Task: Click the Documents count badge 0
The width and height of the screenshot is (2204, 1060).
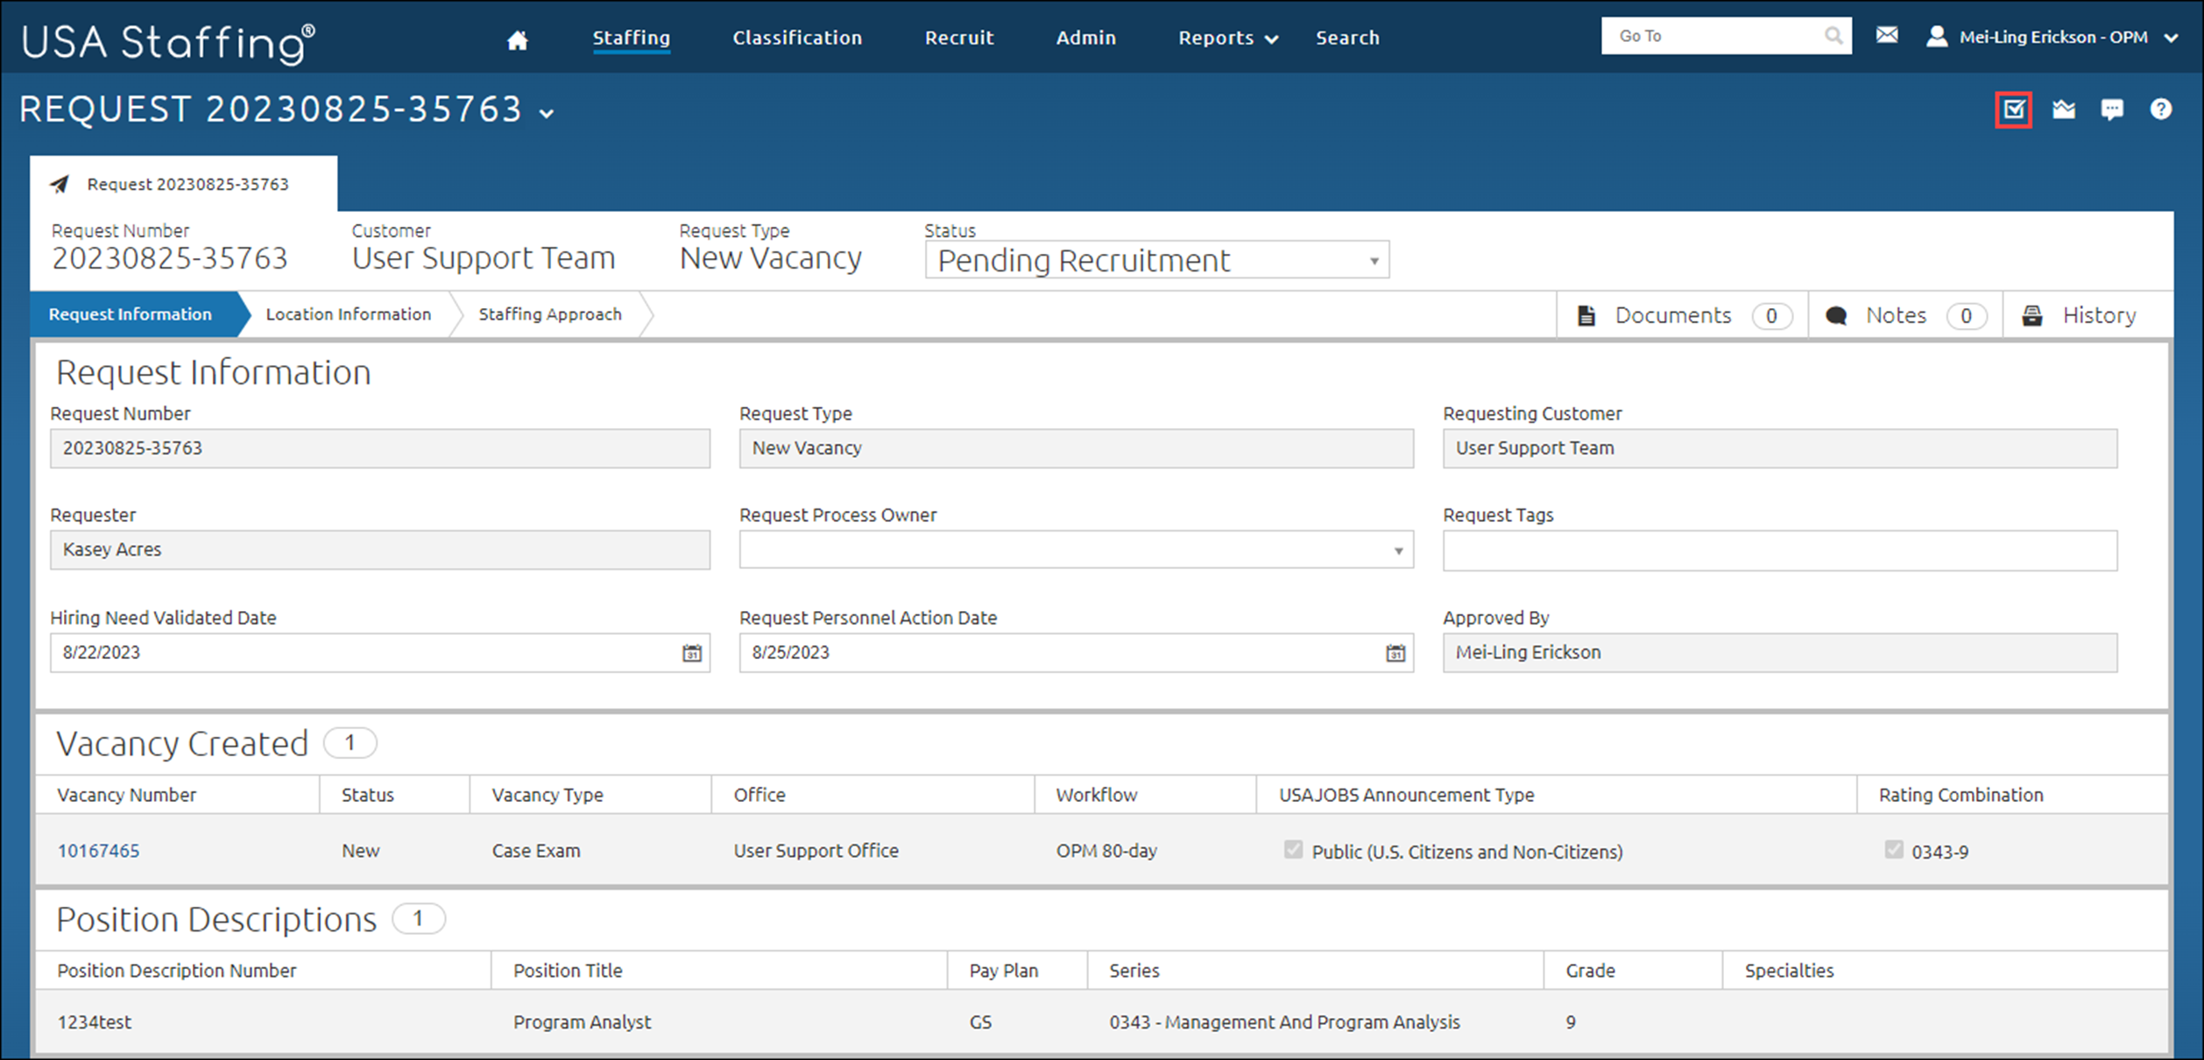Action: 1771,316
